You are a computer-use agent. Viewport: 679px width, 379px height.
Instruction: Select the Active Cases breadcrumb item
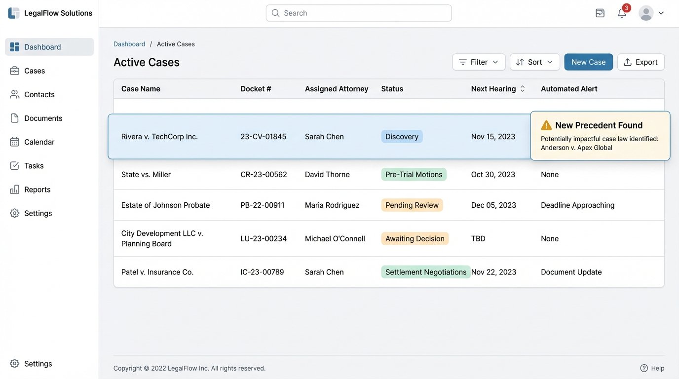[x=176, y=43]
